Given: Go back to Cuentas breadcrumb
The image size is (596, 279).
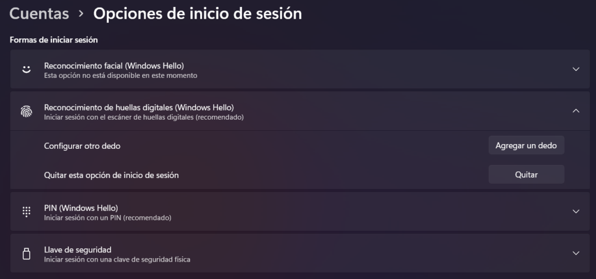Looking at the screenshot, I should tap(39, 13).
